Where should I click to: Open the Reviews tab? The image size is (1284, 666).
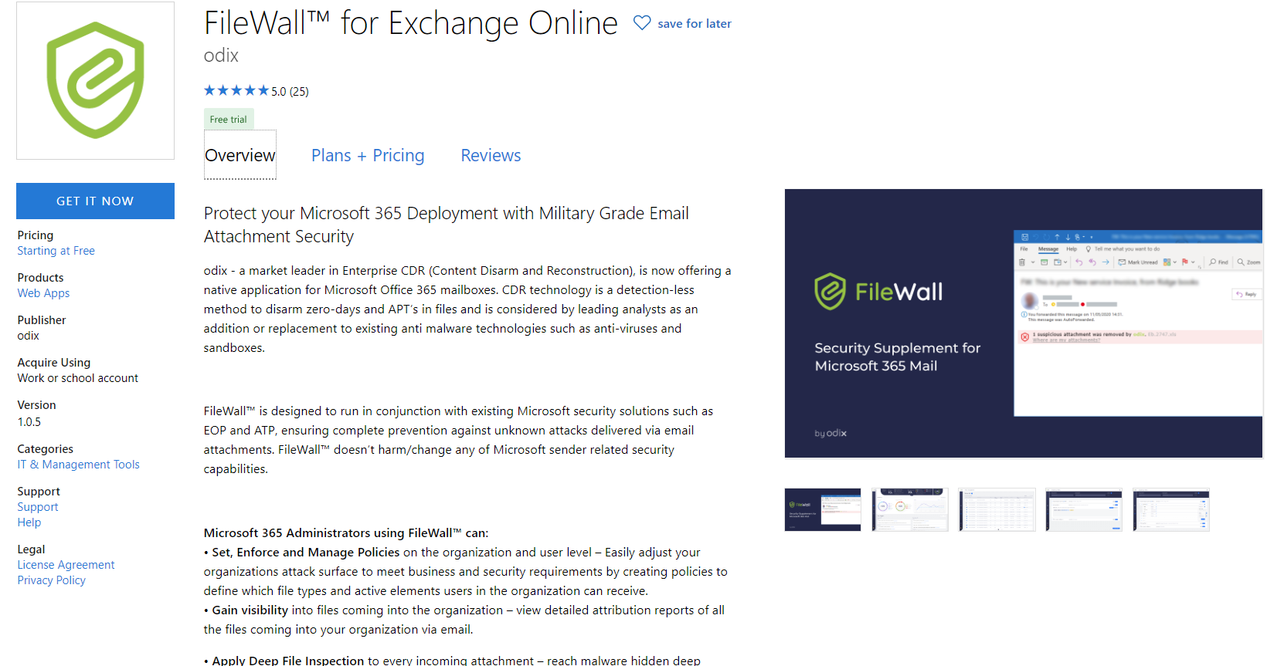click(x=491, y=155)
